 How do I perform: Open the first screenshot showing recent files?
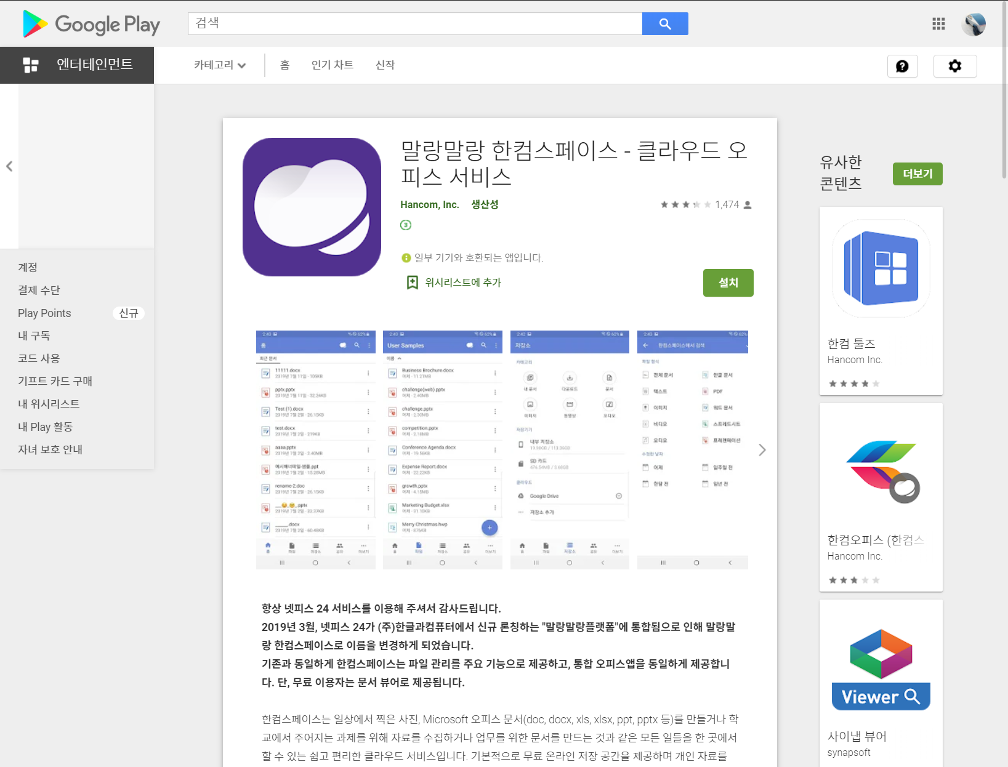[x=316, y=450]
